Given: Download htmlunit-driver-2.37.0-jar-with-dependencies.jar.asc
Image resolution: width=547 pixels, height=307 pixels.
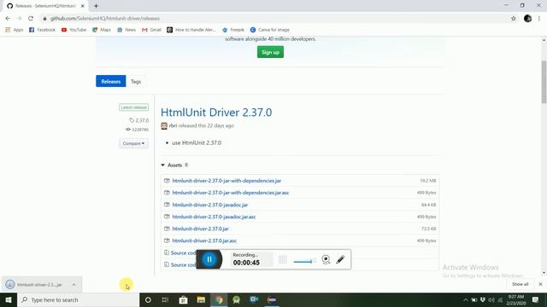Looking at the screenshot, I should click(231, 193).
